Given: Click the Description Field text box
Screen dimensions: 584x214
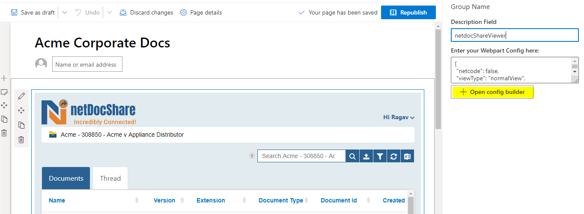Looking at the screenshot, I should 515,35.
